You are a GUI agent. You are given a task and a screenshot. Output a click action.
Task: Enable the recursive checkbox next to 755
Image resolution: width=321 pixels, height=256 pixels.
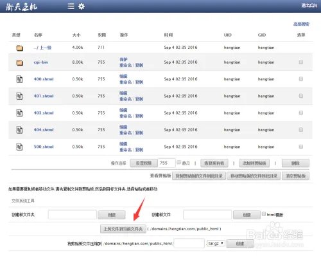(x=178, y=162)
